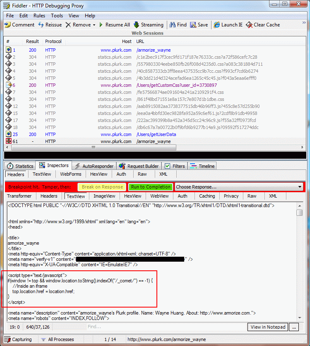Select session 1 icon for /armorize_wayne
Viewport: 310px width, 346px height.
pyautogui.click(x=8, y=50)
